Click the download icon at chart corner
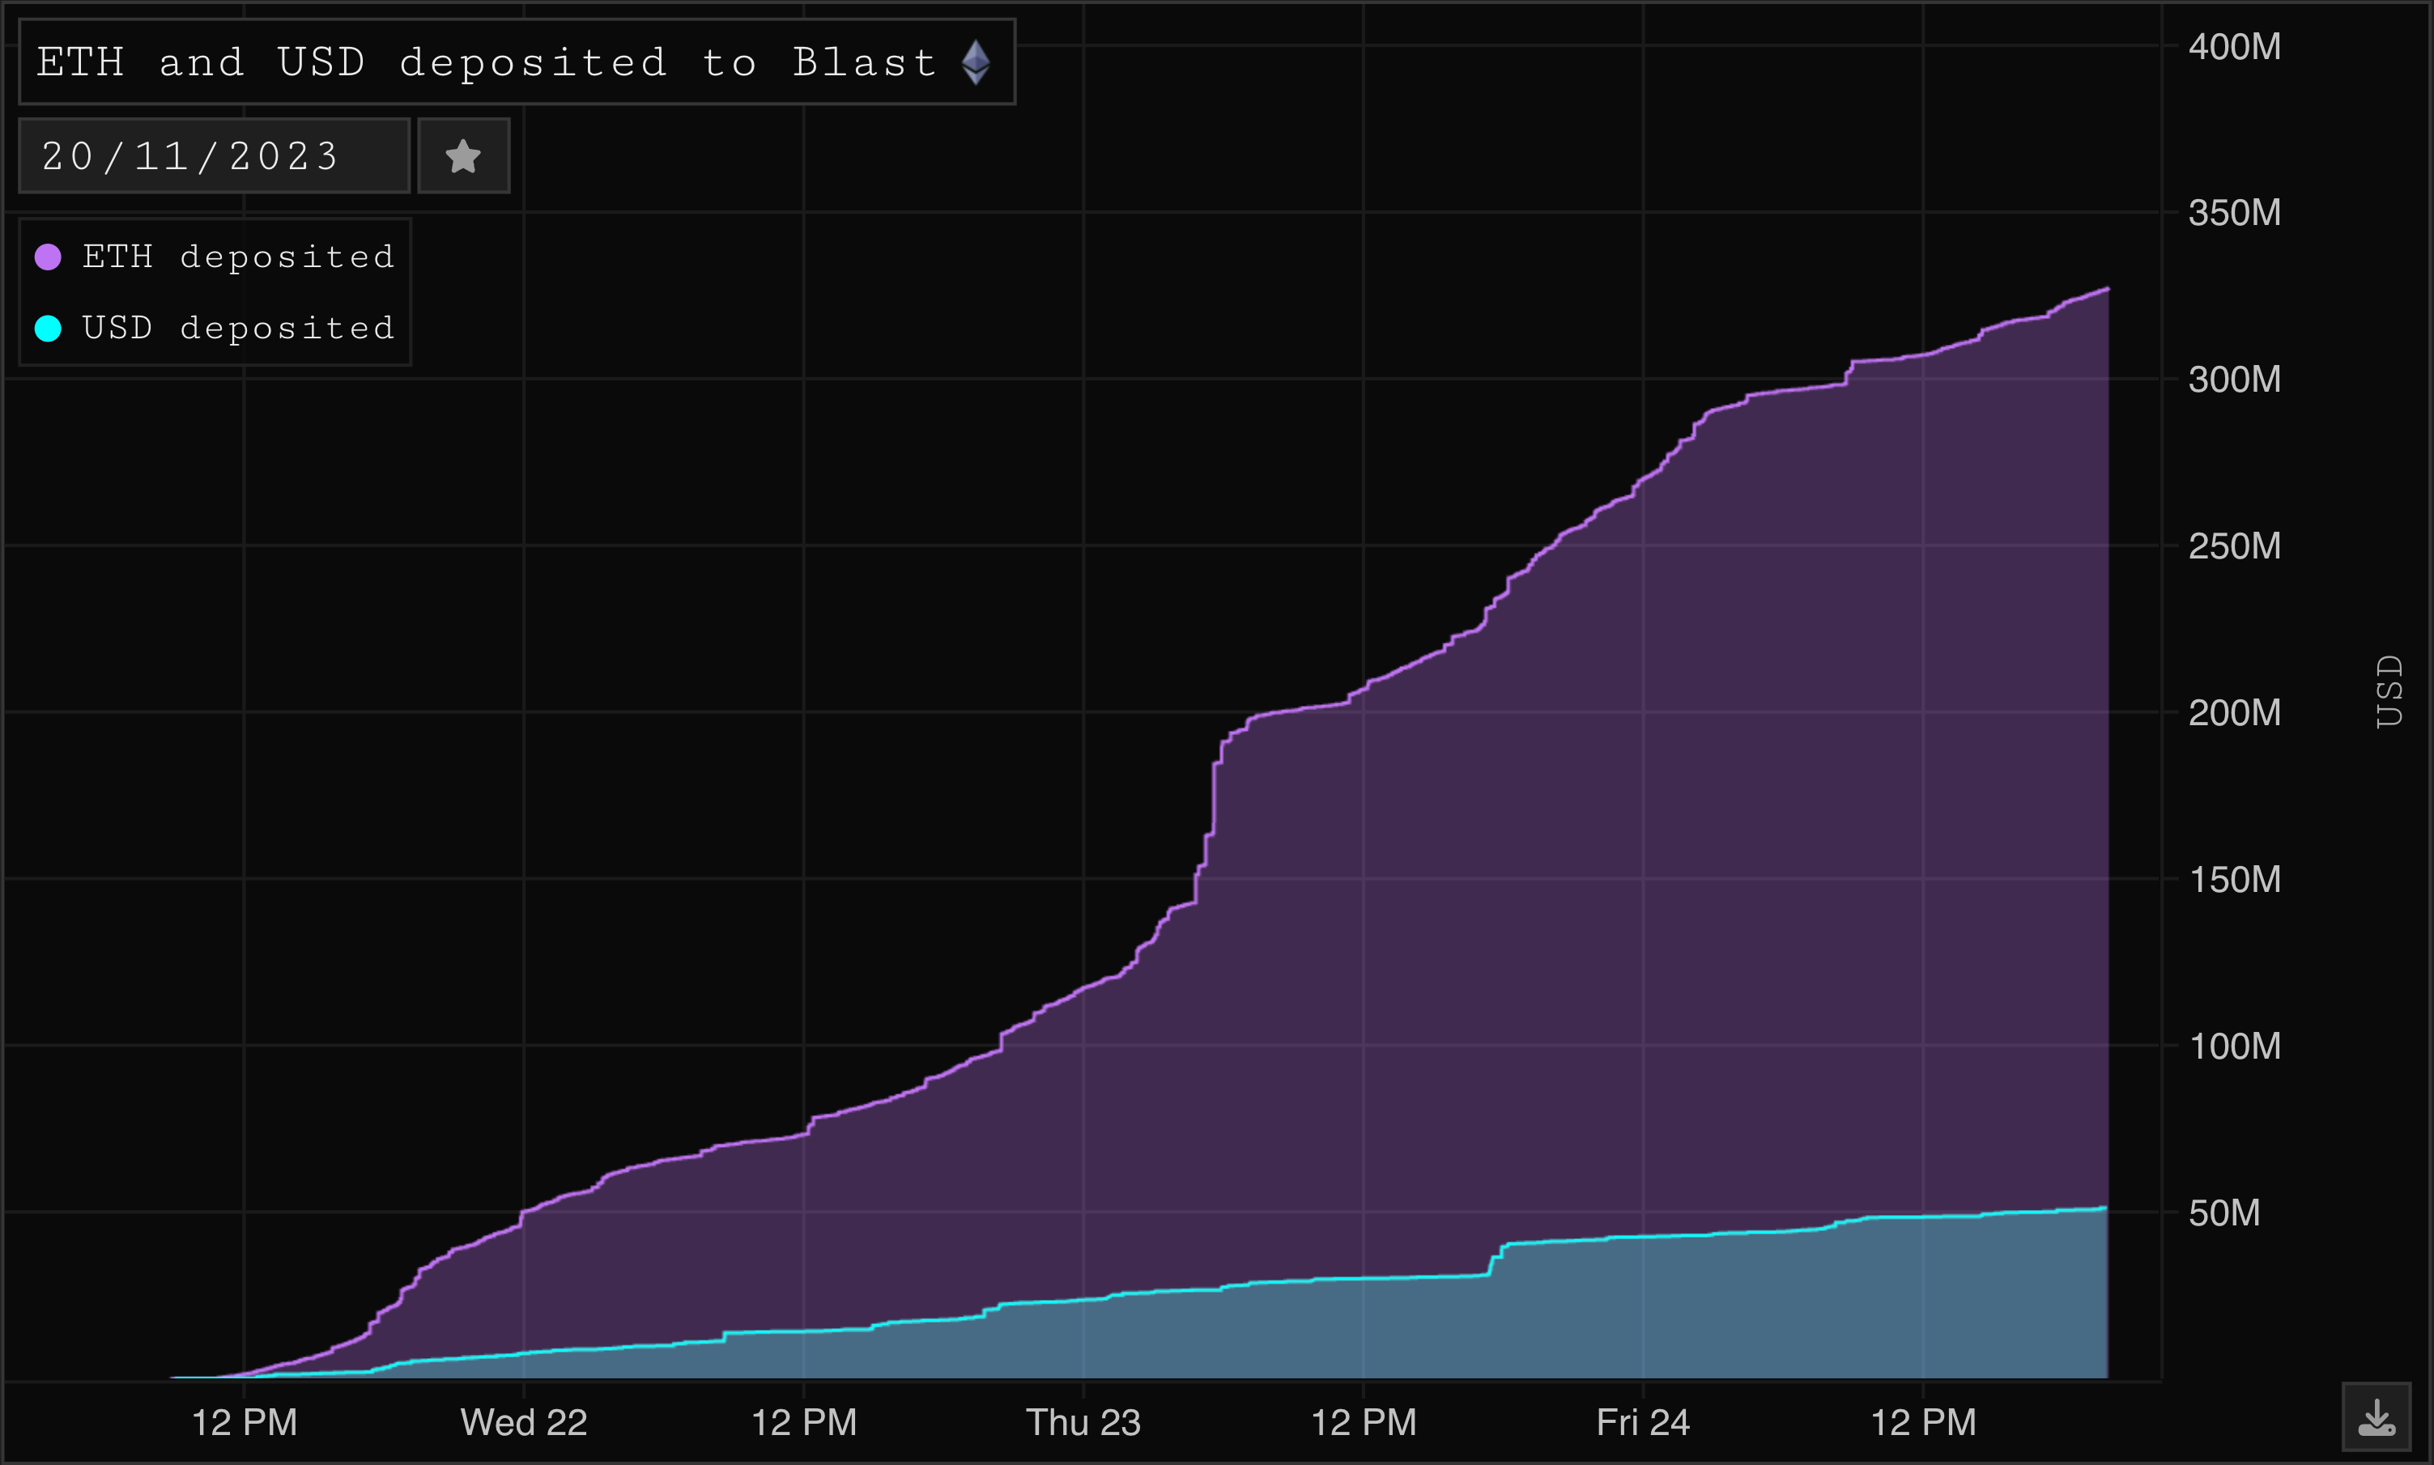Screen dimensions: 2434x1465 pyautogui.click(x=2376, y=1417)
